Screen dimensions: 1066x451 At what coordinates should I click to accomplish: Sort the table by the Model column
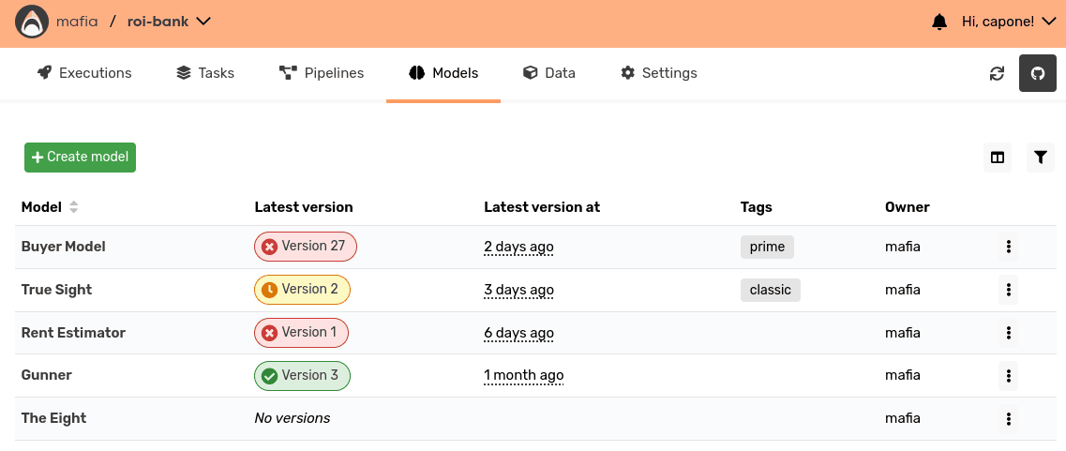point(73,207)
